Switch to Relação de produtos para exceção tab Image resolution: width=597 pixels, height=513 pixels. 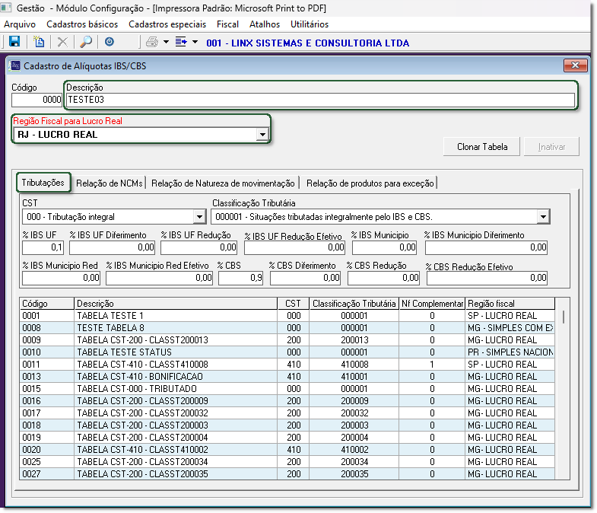click(370, 183)
